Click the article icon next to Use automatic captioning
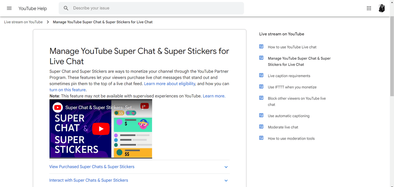 pyautogui.click(x=261, y=115)
